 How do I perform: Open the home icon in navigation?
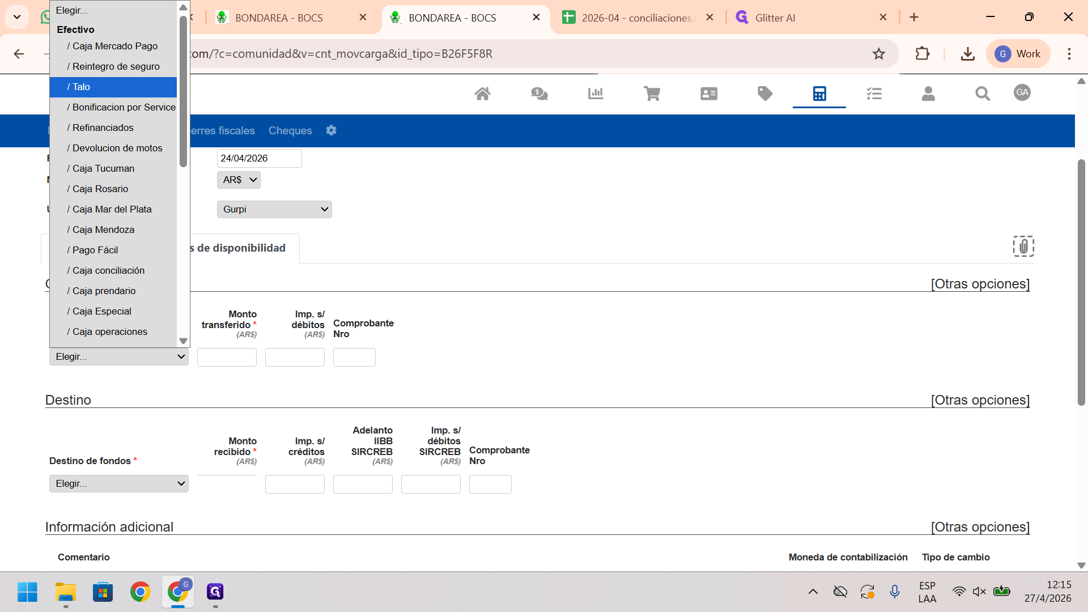(482, 93)
